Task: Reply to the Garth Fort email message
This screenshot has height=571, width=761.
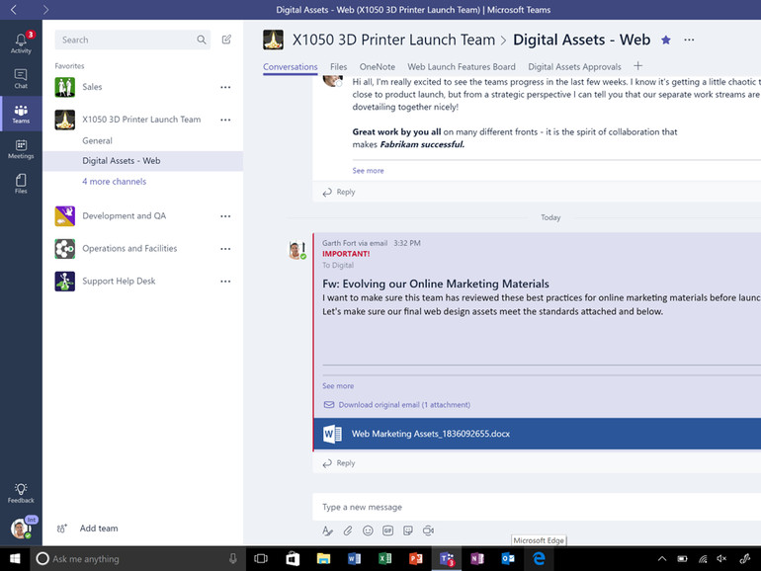Action: coord(339,463)
